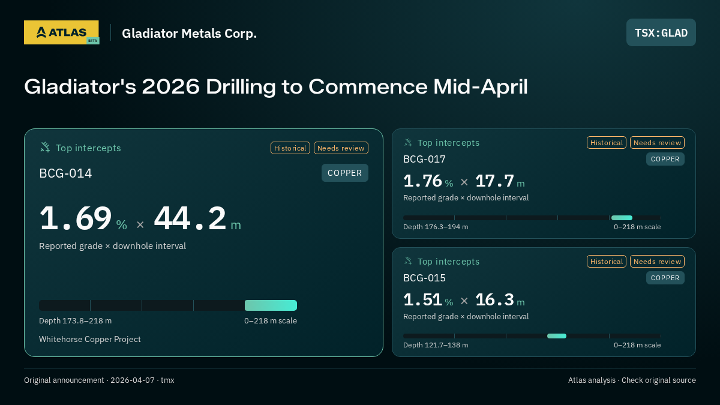Click the Needs review tag on BCG-017 card
The height and width of the screenshot is (405, 720).
tap(657, 143)
